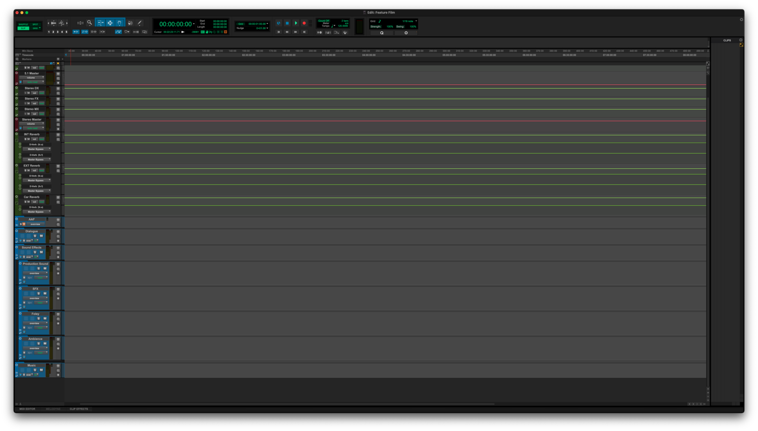
Task: Select the Stereo MX track name
Action: 32,109
